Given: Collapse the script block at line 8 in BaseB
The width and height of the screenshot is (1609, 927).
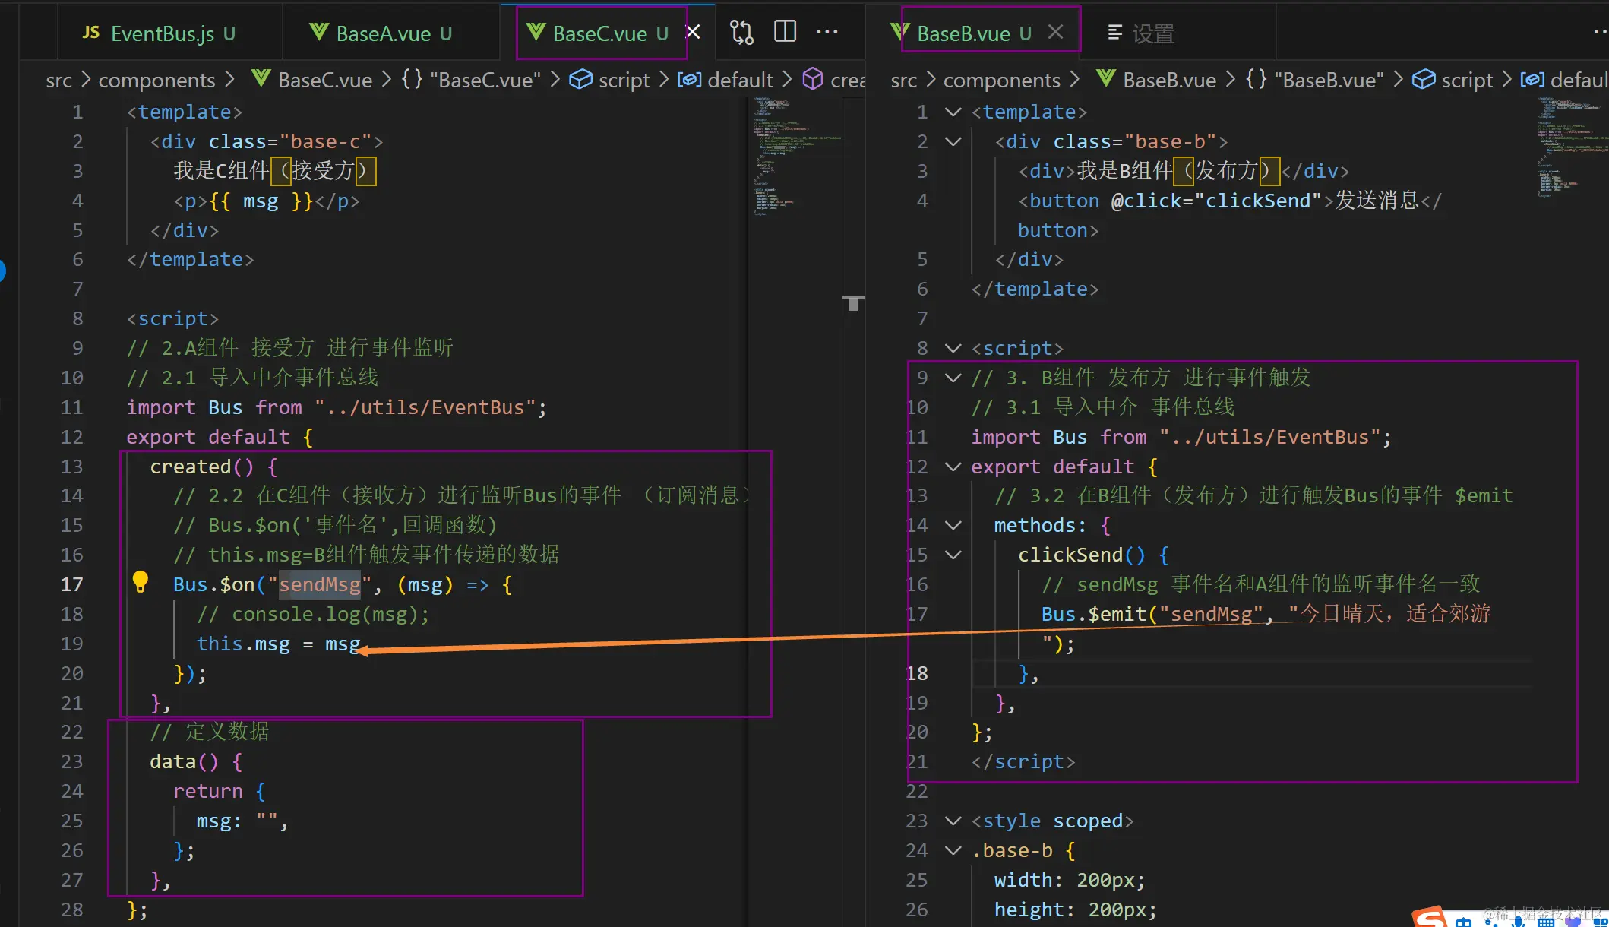Looking at the screenshot, I should pyautogui.click(x=953, y=348).
